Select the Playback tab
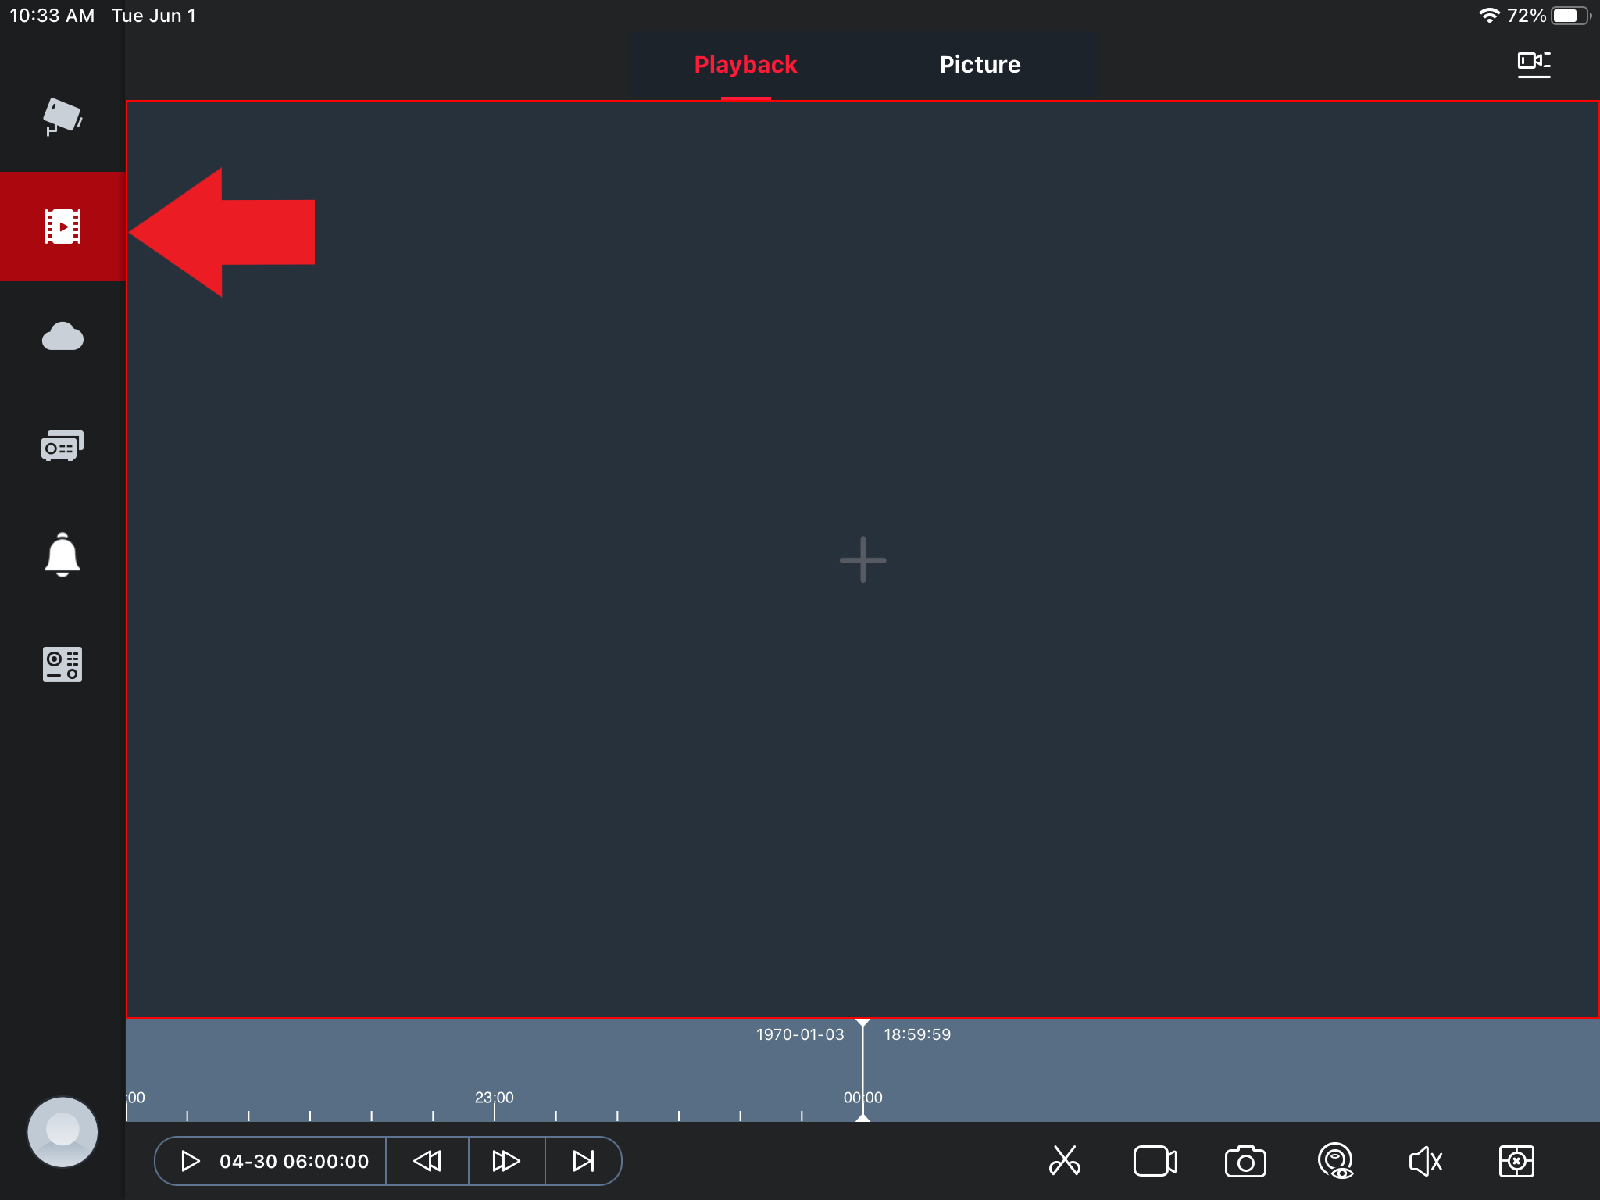This screenshot has height=1200, width=1600. click(746, 64)
